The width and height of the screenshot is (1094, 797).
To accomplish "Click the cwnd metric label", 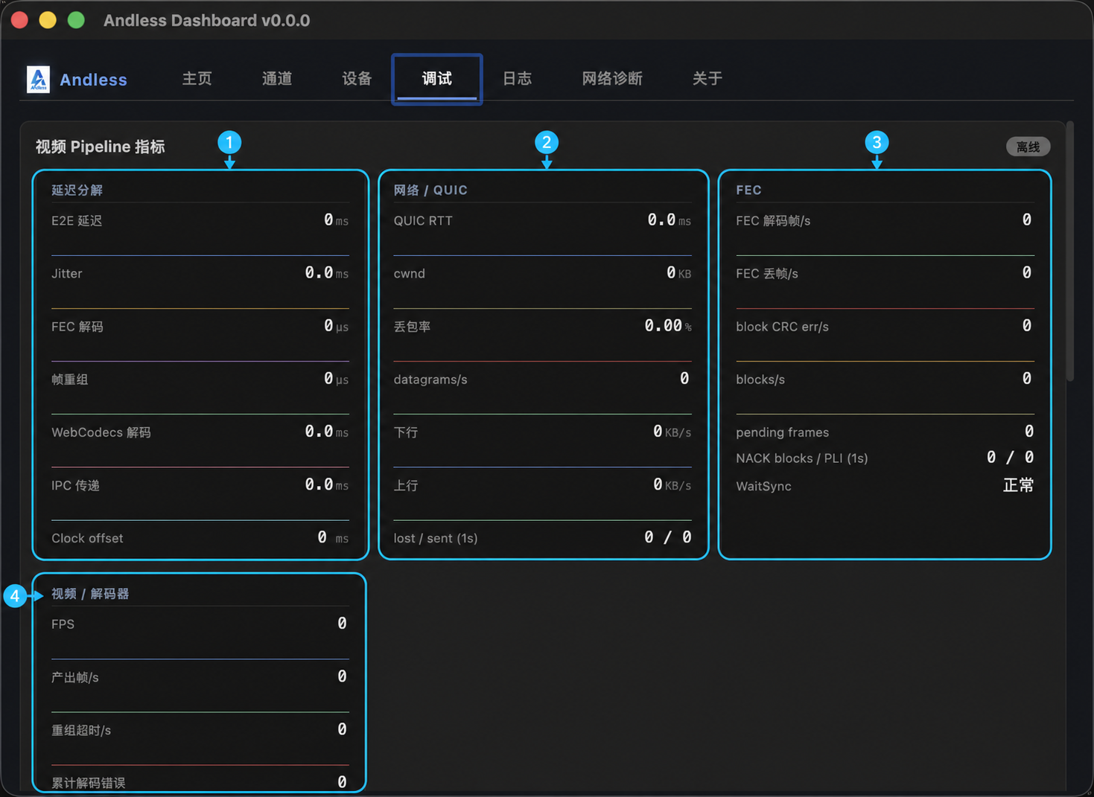I will point(410,274).
